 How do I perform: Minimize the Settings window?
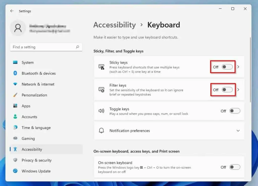click(x=220, y=9)
